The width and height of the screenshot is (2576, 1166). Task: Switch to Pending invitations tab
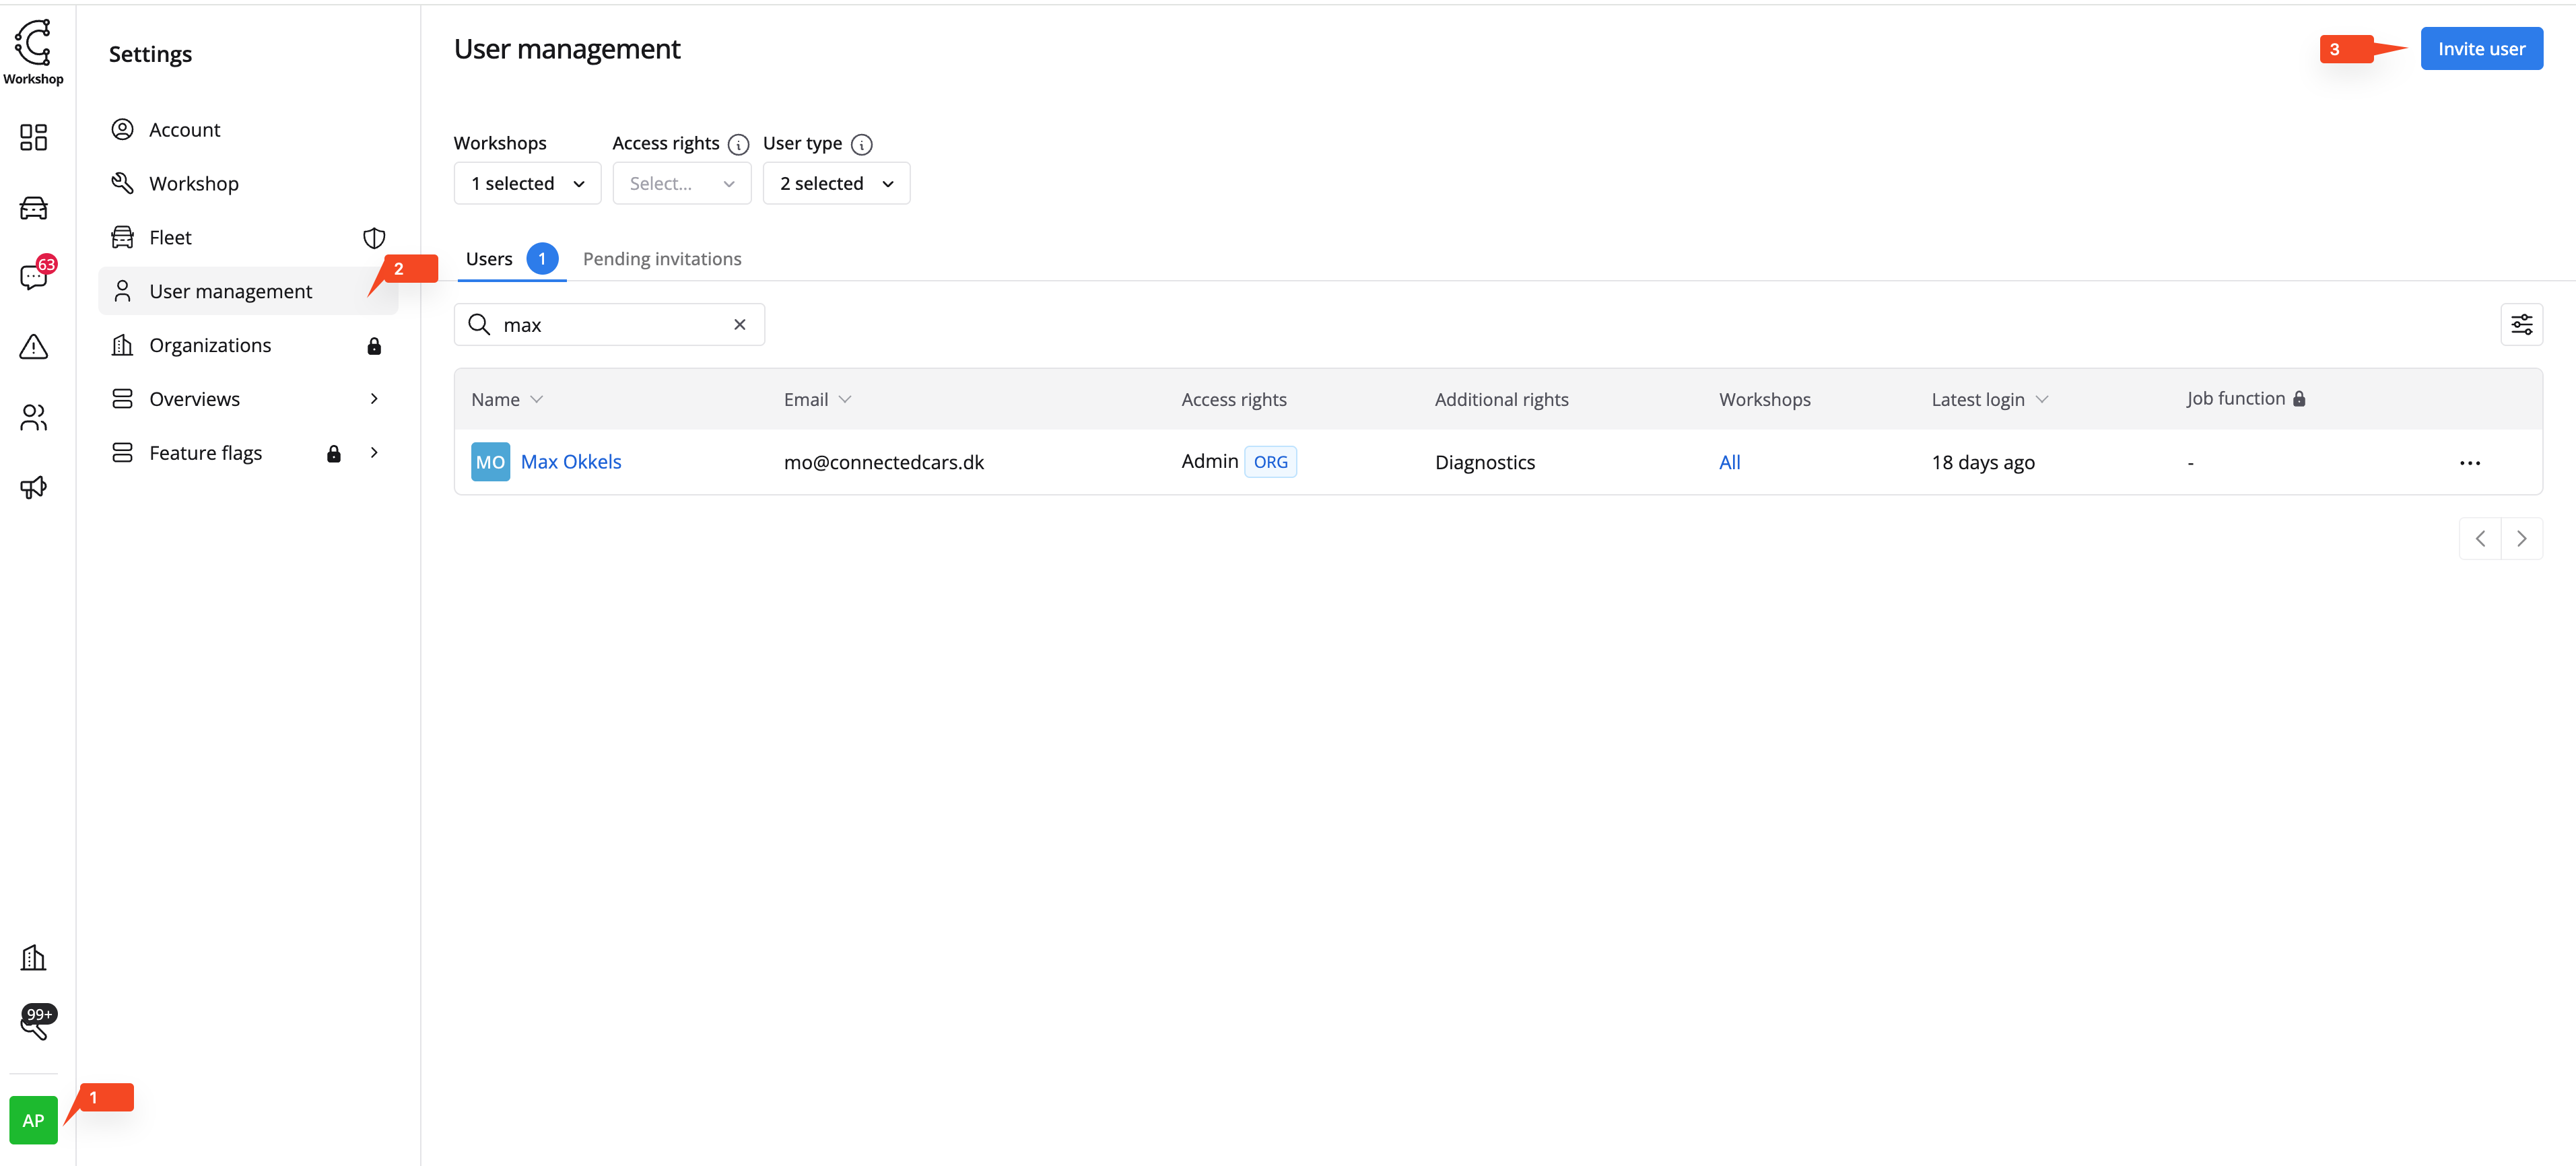point(662,259)
